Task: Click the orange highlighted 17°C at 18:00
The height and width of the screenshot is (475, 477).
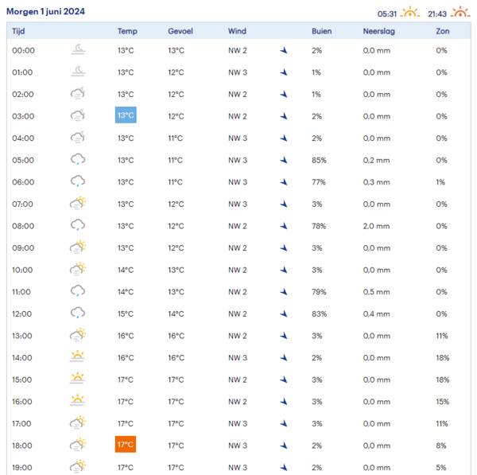Action: tap(126, 444)
